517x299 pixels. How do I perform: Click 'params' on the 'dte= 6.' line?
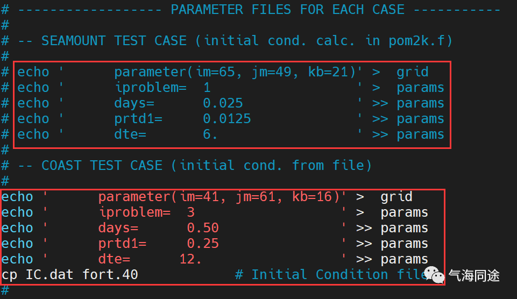(x=420, y=134)
